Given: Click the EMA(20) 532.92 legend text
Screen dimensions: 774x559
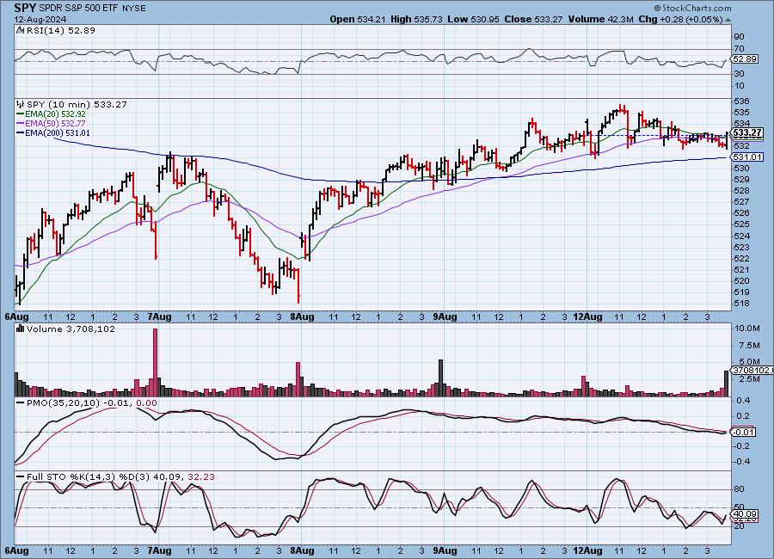Looking at the screenshot, I should 55,114.
